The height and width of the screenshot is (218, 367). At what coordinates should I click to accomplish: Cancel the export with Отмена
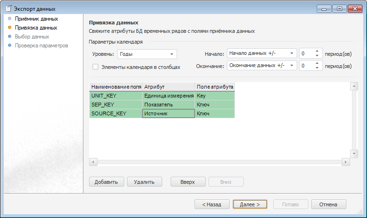[328, 204]
